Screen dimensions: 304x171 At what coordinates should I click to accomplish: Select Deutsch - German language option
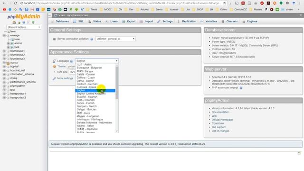point(95,84)
